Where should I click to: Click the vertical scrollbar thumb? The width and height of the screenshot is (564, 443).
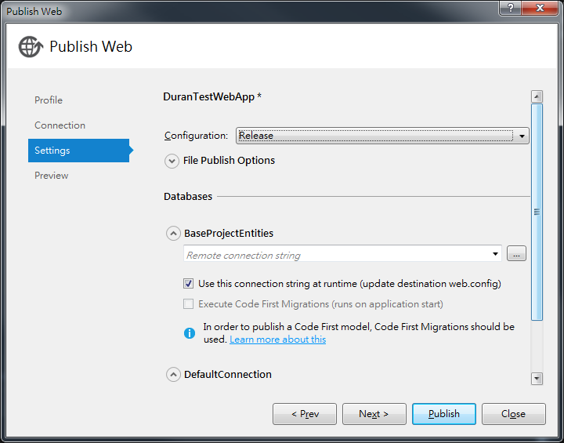pos(537,212)
